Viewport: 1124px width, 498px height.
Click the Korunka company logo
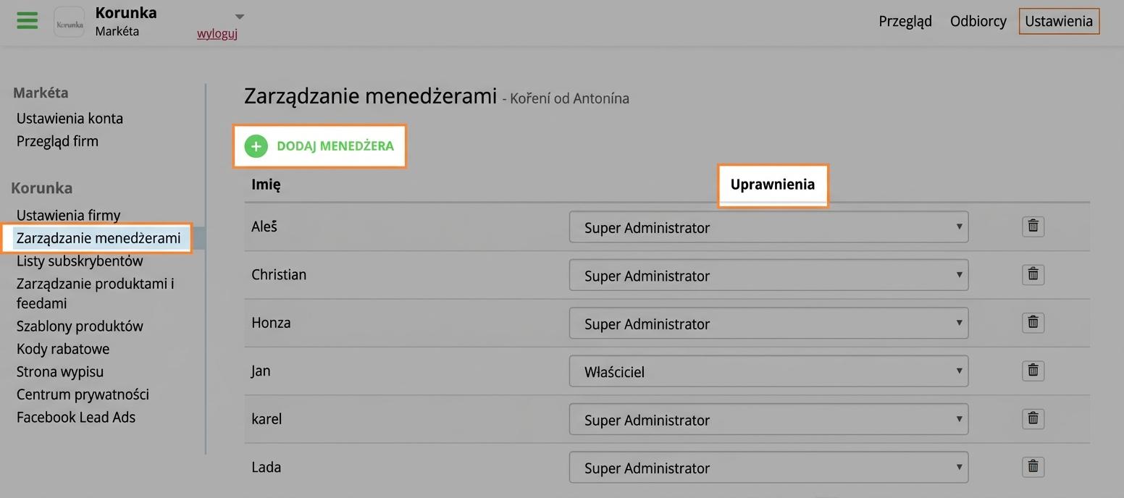(70, 22)
